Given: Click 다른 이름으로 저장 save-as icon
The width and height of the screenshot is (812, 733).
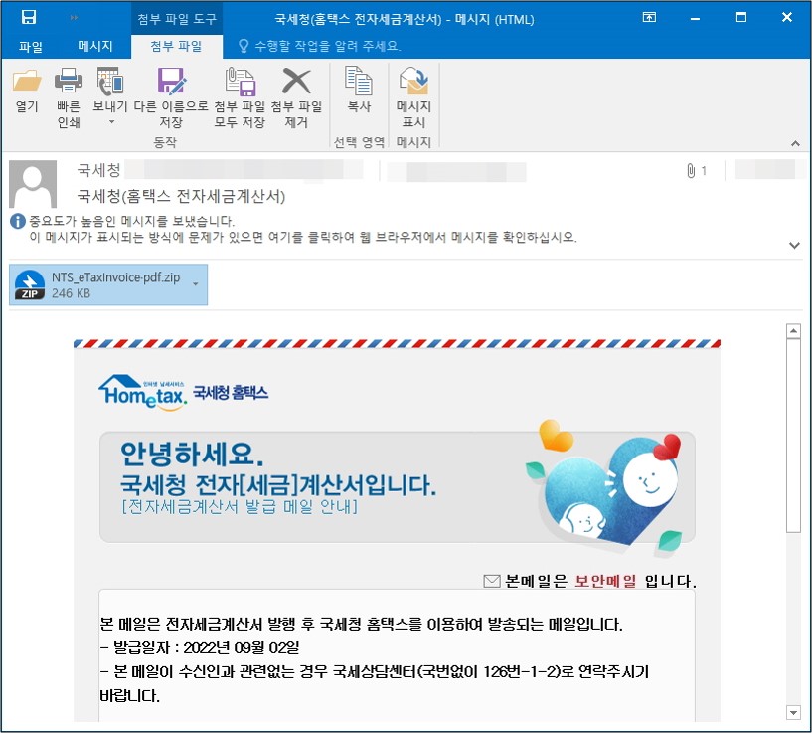Looking at the screenshot, I should coord(171,82).
